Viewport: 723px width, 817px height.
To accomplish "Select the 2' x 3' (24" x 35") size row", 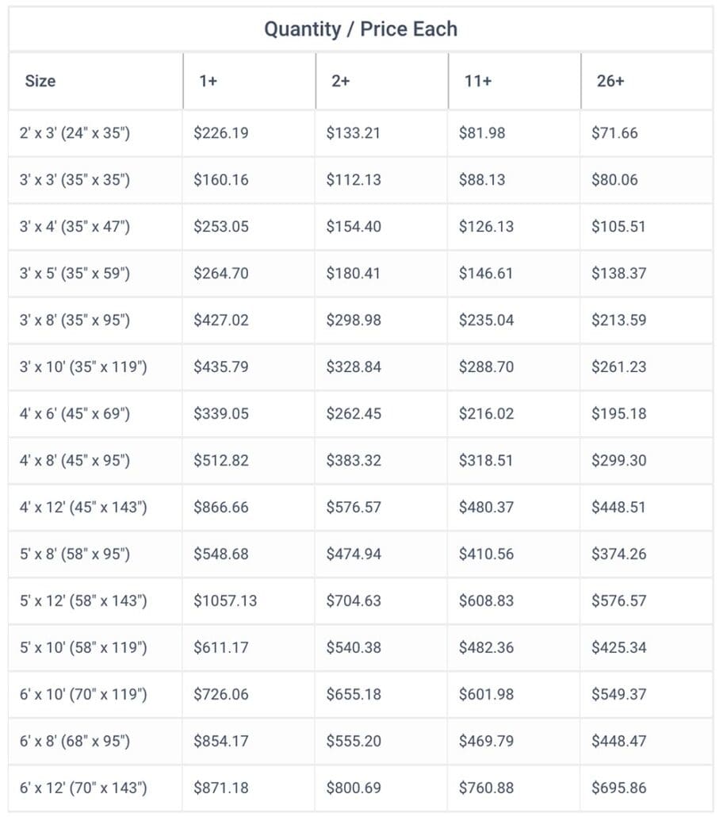I will point(75,133).
